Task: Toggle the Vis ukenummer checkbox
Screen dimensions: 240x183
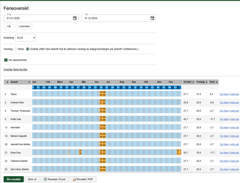Action: tap(6, 60)
